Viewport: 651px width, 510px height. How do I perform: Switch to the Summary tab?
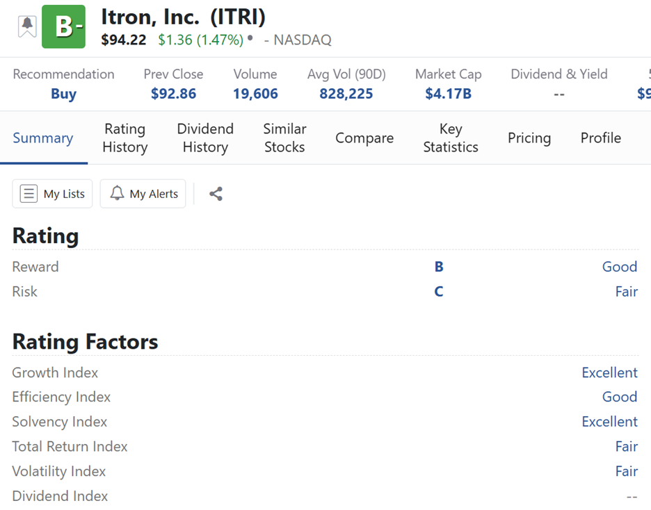tap(43, 138)
